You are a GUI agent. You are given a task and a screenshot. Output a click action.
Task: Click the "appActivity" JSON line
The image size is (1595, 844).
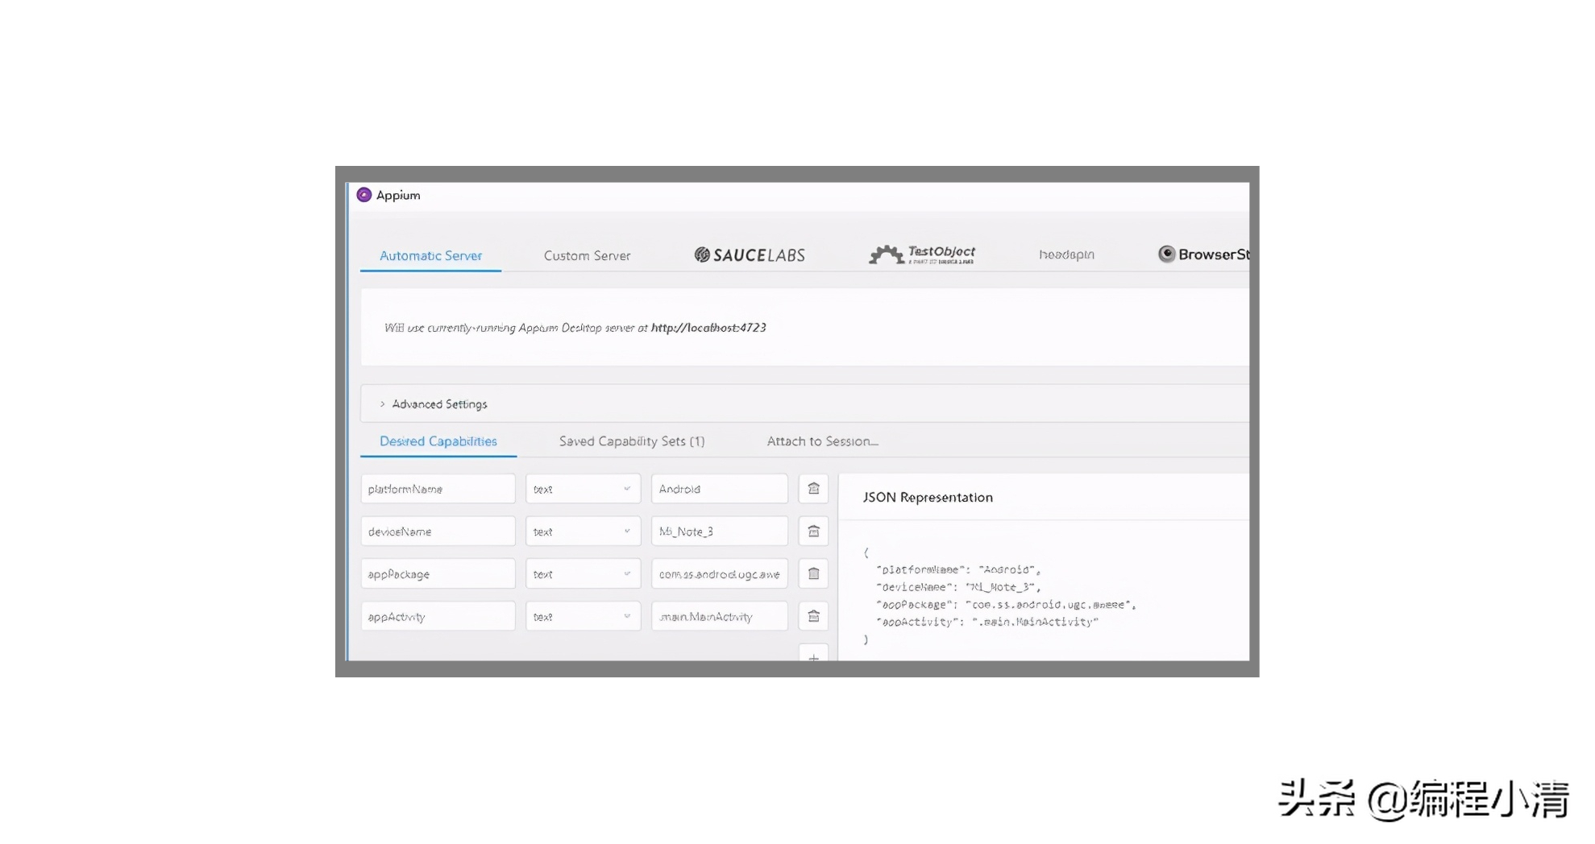point(987,622)
